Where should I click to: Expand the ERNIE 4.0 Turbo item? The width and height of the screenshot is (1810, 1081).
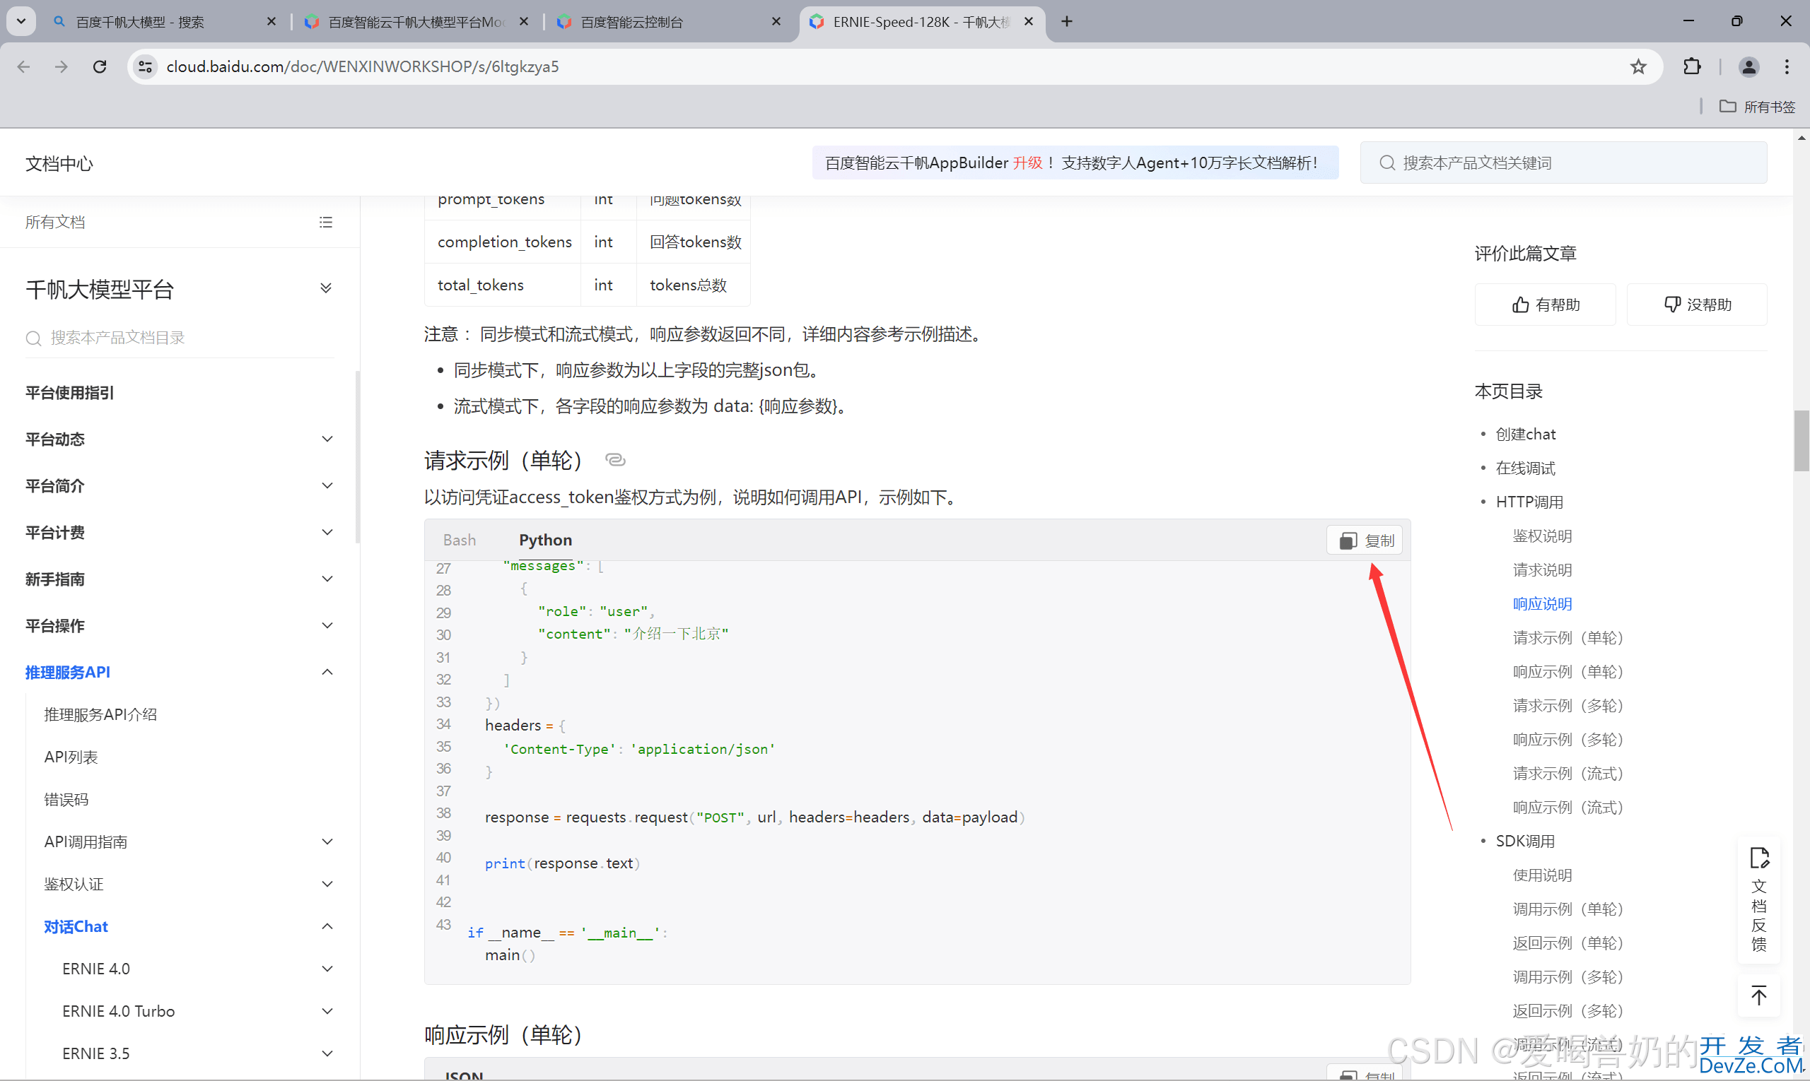pos(327,1011)
